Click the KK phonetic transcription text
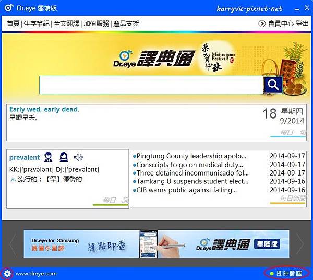 pyautogui.click(x=31, y=169)
